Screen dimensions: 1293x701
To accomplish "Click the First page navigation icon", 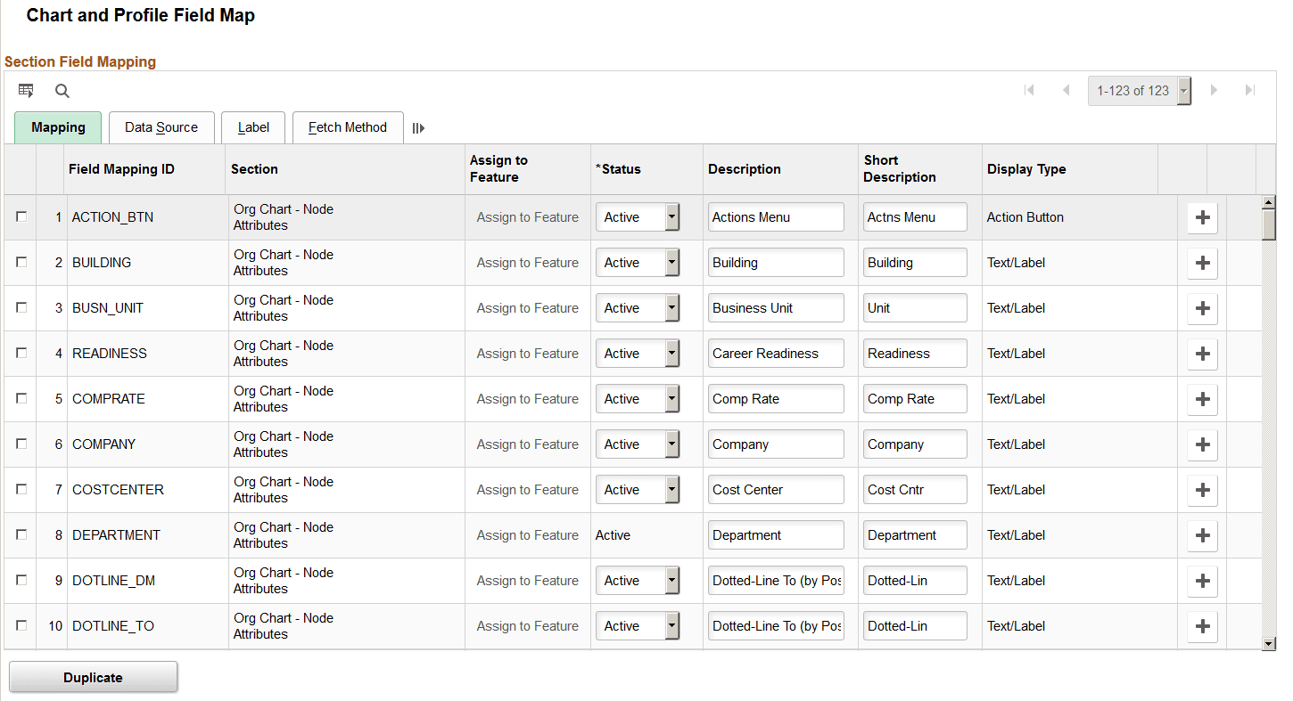I will coord(1030,90).
